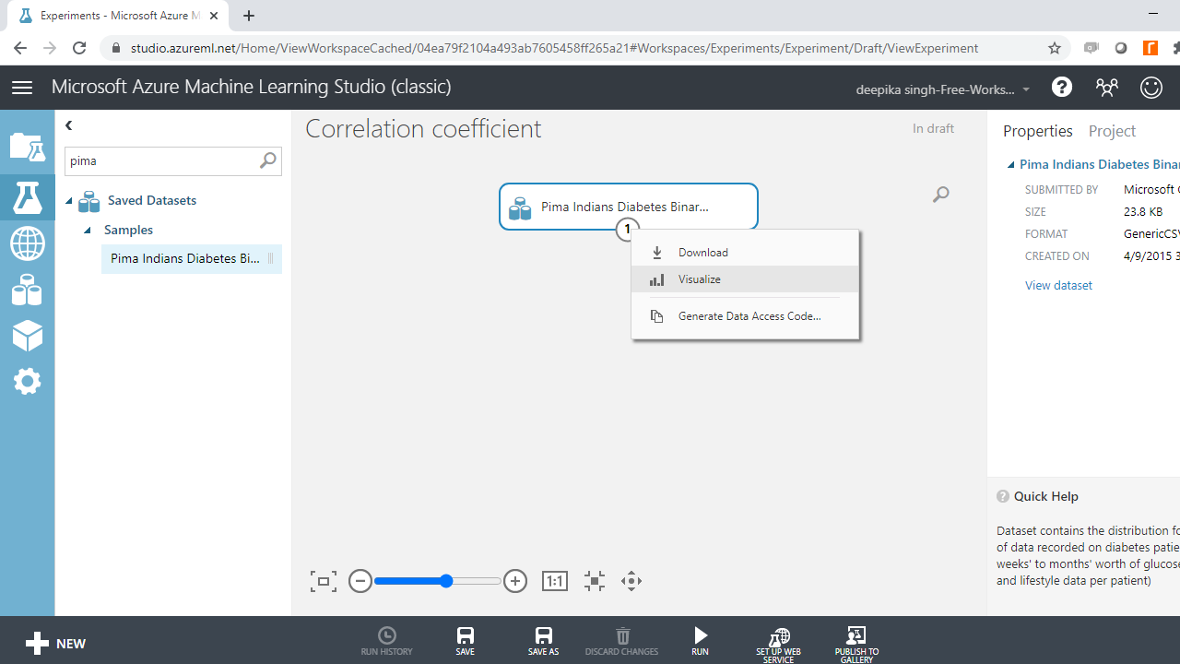This screenshot has height=664, width=1180.
Task: Click Run History in bottom bar
Action: [x=387, y=641]
